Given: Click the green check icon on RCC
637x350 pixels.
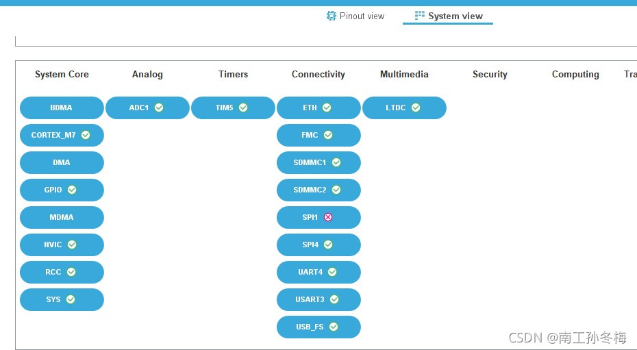Looking at the screenshot, I should [x=71, y=272].
